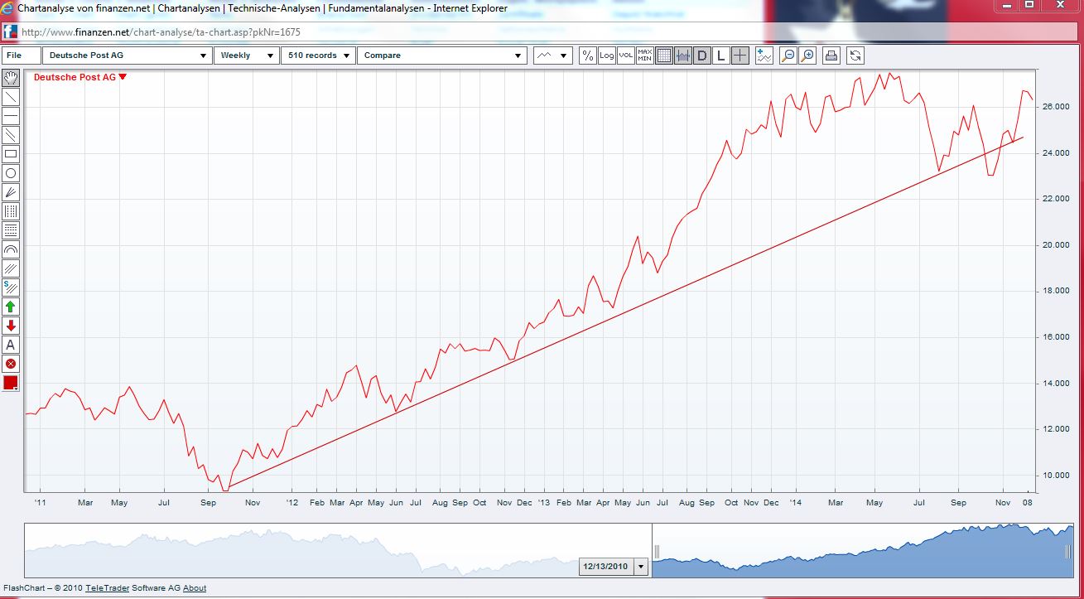The width and height of the screenshot is (1084, 599).
Task: Select the horizontal retracement lines tool
Action: coord(11,230)
